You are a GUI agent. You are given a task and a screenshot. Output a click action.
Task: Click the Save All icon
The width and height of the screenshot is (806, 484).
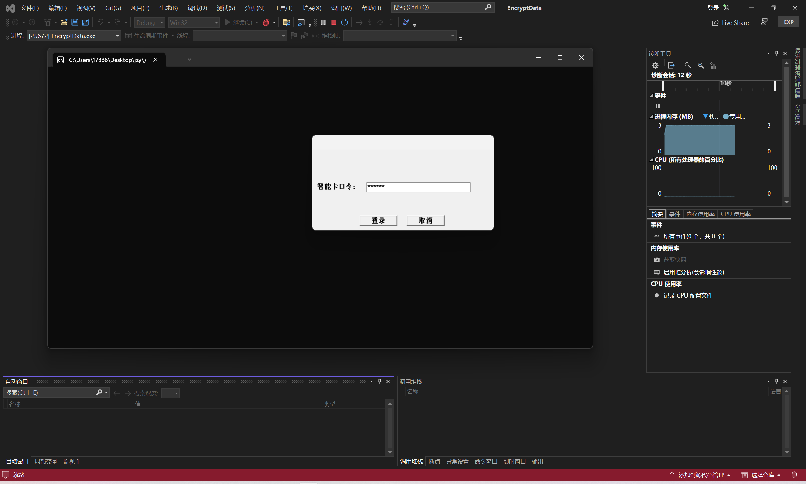click(86, 23)
